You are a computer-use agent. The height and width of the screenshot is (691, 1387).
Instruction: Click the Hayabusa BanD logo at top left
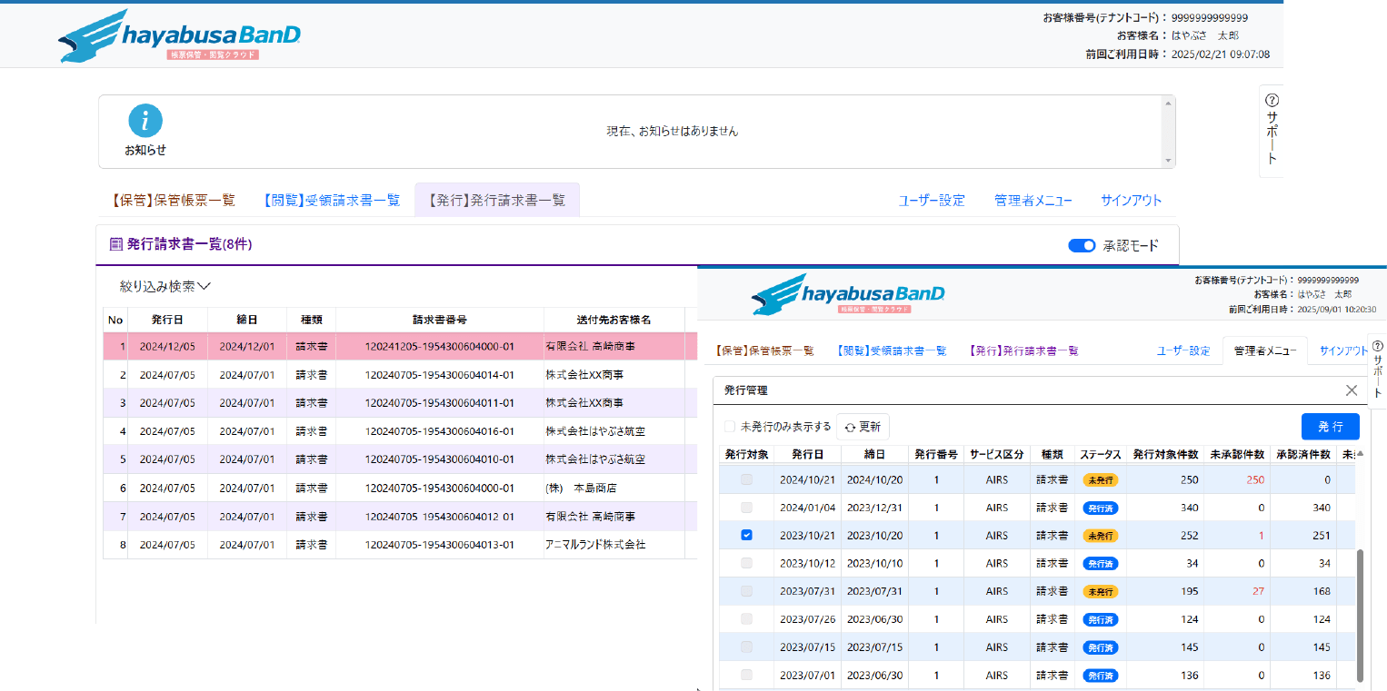(x=179, y=37)
